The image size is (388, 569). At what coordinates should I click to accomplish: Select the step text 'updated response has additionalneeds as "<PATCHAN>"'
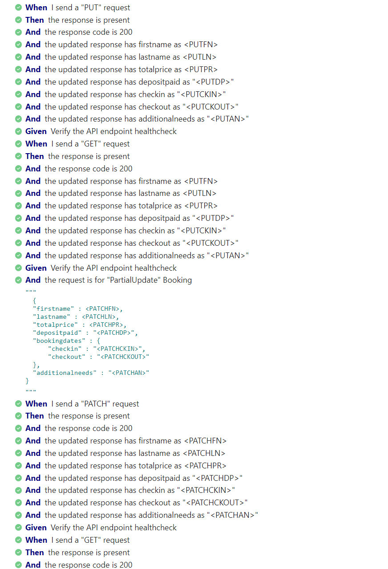pos(158,515)
